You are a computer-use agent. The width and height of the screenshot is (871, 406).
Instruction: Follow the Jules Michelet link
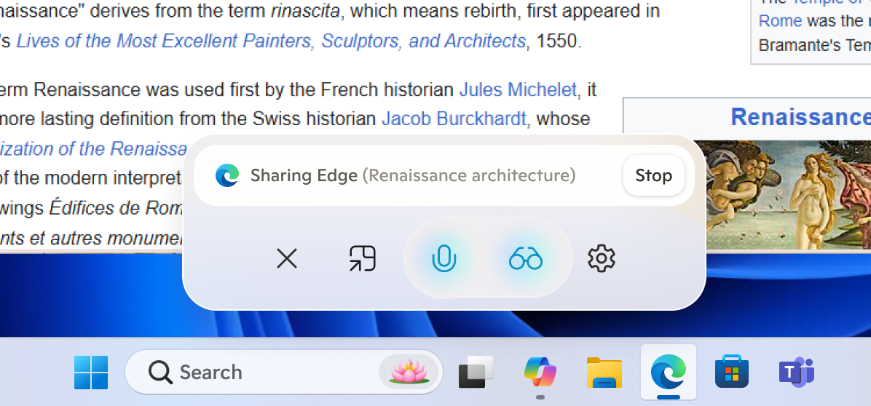[518, 89]
